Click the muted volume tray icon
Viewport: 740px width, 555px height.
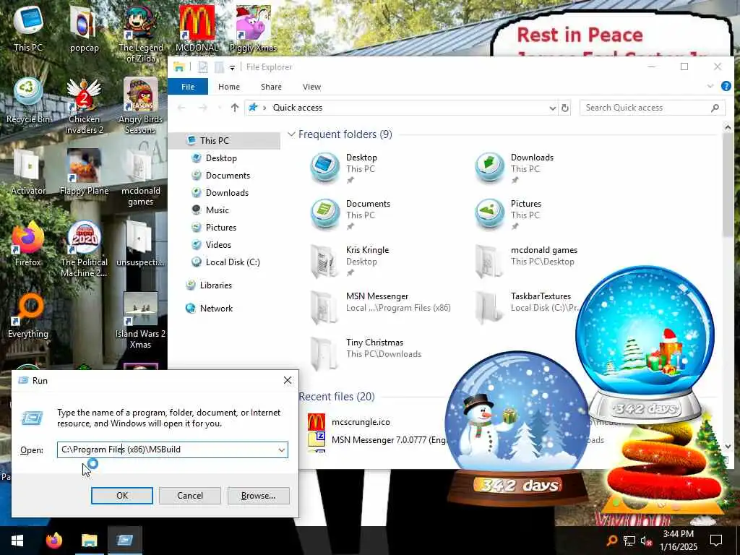(x=646, y=541)
